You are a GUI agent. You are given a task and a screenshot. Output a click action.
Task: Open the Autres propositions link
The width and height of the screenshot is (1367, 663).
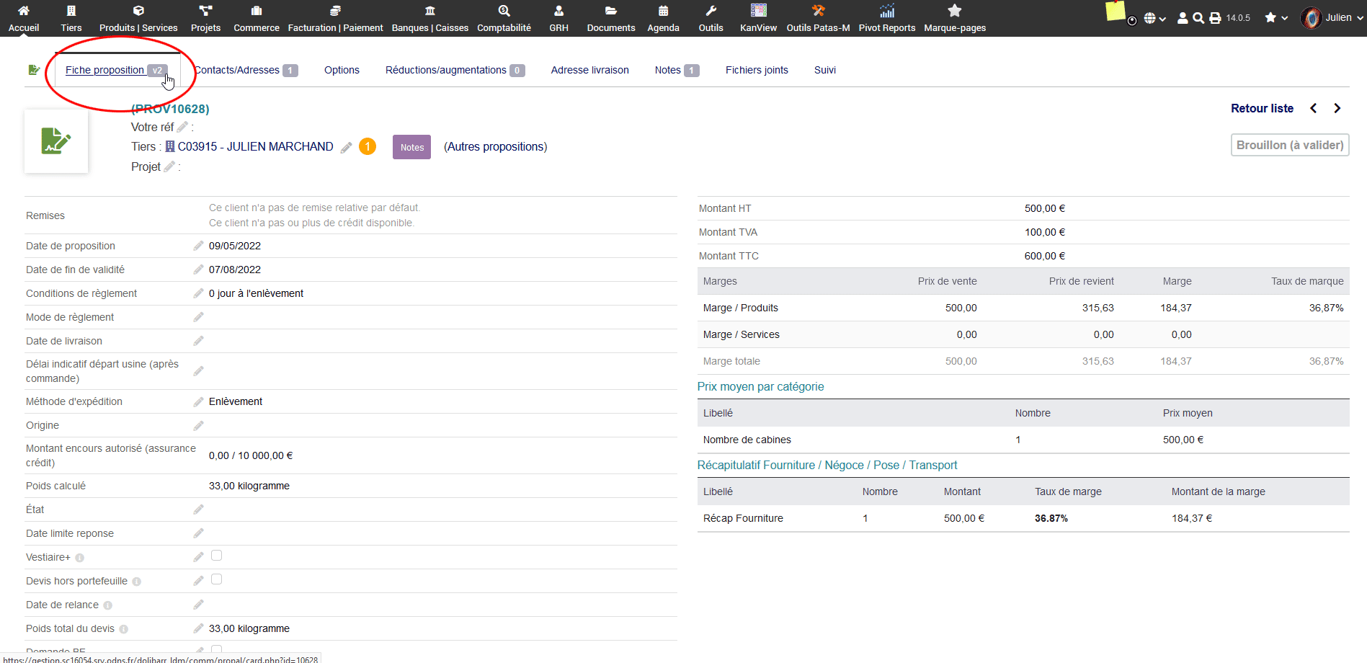pyautogui.click(x=495, y=146)
